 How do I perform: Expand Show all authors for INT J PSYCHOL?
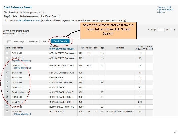(x=21, y=114)
